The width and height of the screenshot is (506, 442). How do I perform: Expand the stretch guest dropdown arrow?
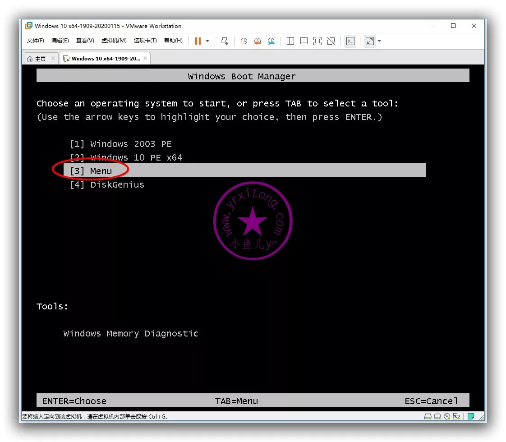point(379,41)
